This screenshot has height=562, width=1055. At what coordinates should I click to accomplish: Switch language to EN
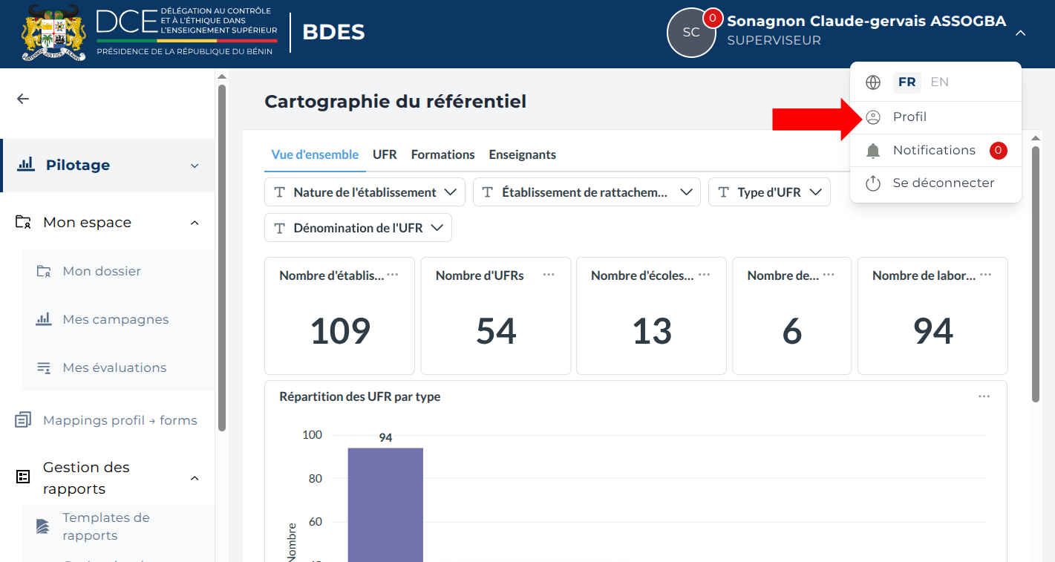[940, 82]
